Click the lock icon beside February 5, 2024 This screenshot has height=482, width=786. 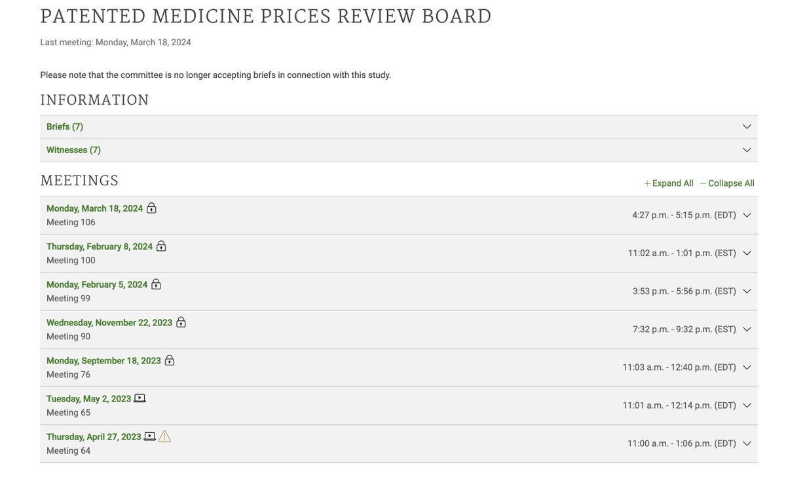[156, 284]
